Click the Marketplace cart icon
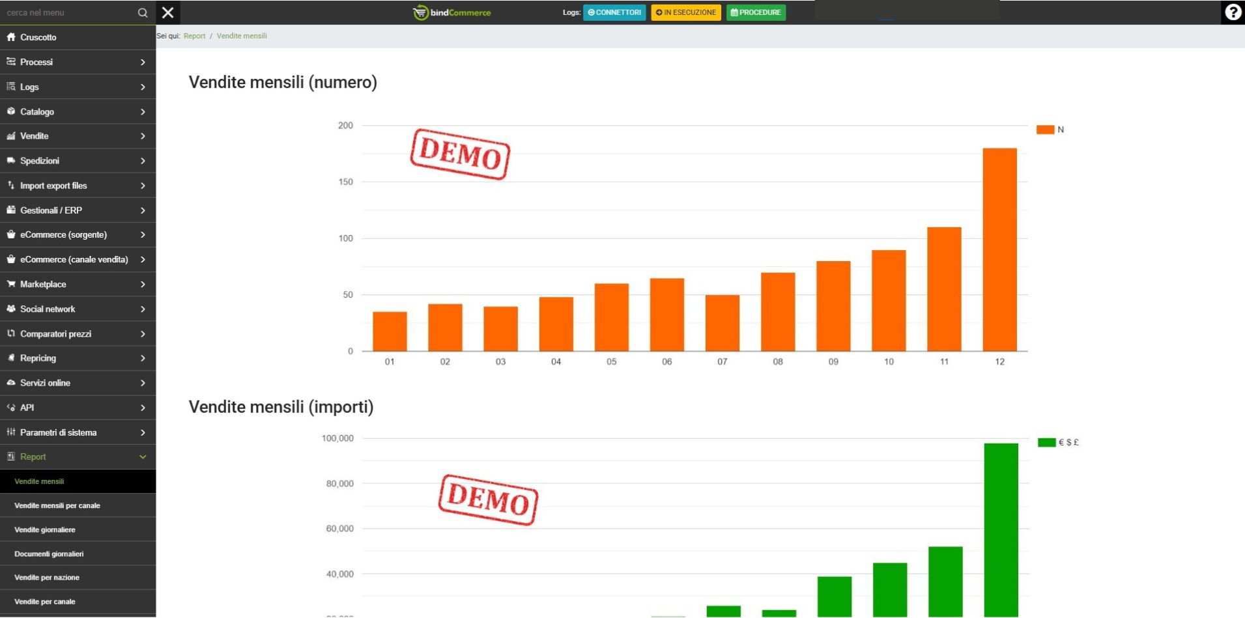 [x=11, y=284]
